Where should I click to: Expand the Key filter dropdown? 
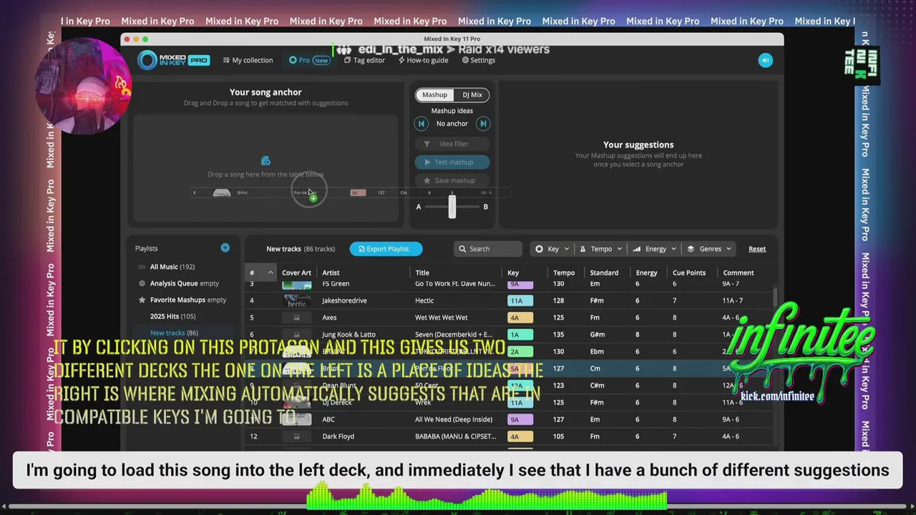[x=552, y=249]
